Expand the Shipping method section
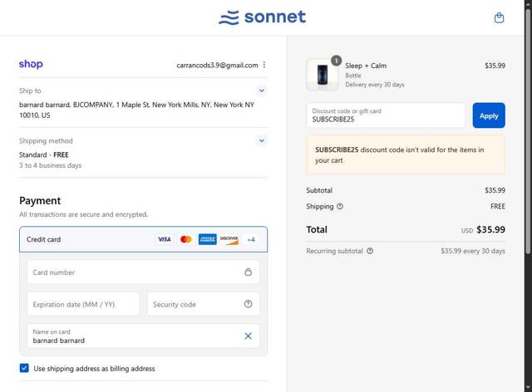The image size is (532, 392). tap(262, 140)
